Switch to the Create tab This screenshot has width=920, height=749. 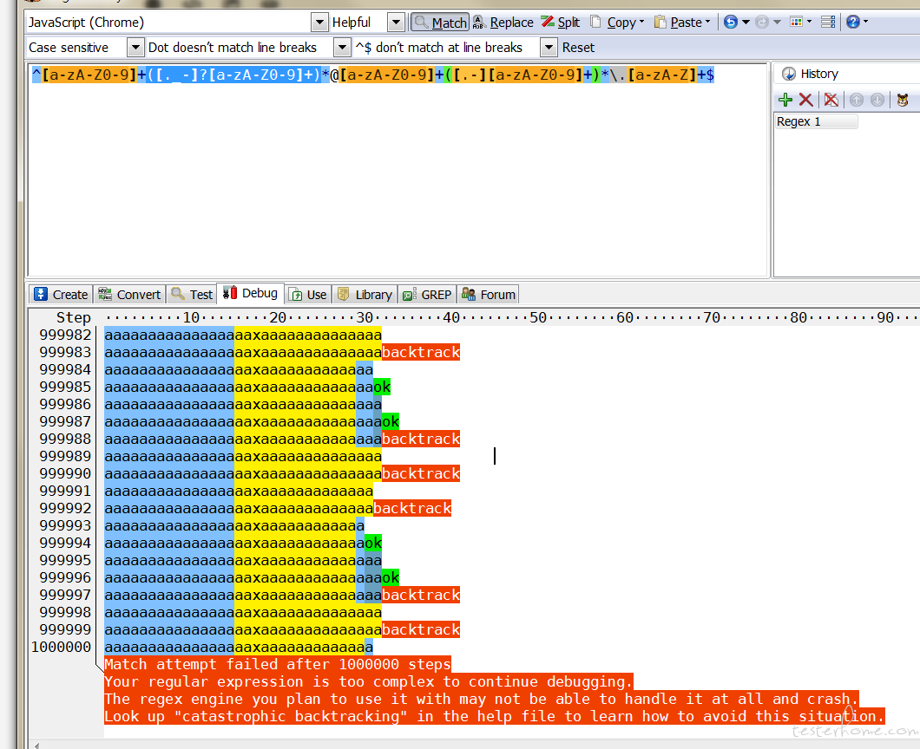pyautogui.click(x=61, y=294)
